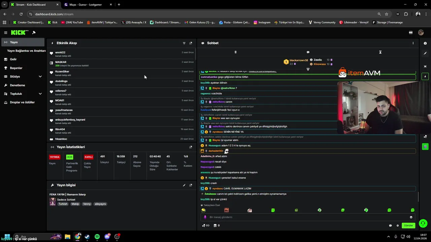Reload the dashboard page
431x242 pixels.
pyautogui.click(x=21, y=14)
